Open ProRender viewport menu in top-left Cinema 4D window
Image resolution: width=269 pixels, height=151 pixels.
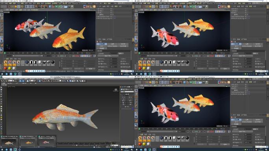click(35, 10)
